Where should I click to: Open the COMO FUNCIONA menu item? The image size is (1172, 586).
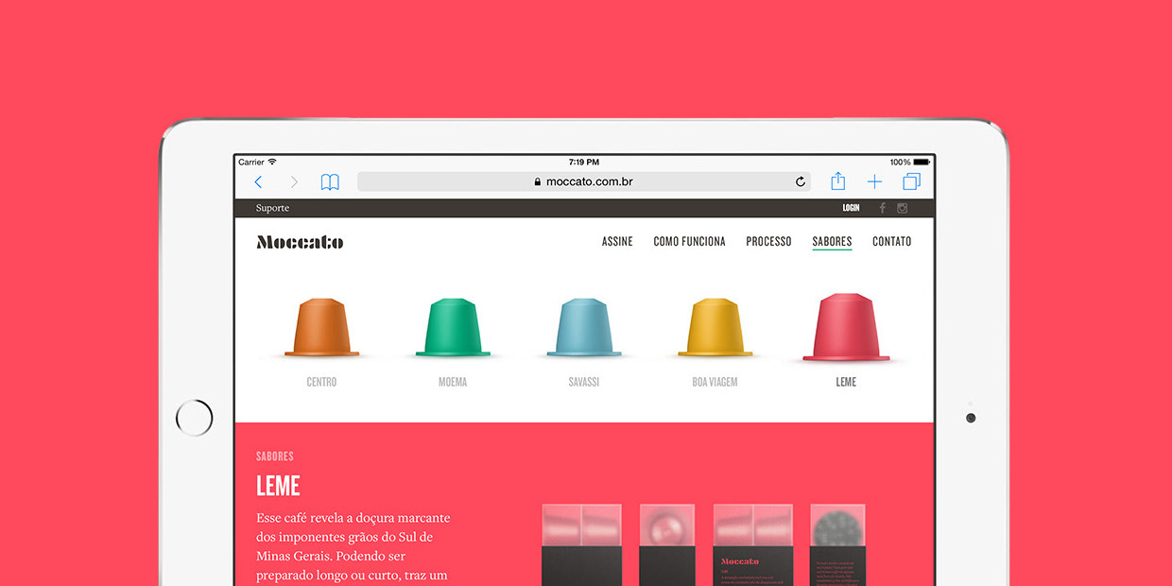690,242
